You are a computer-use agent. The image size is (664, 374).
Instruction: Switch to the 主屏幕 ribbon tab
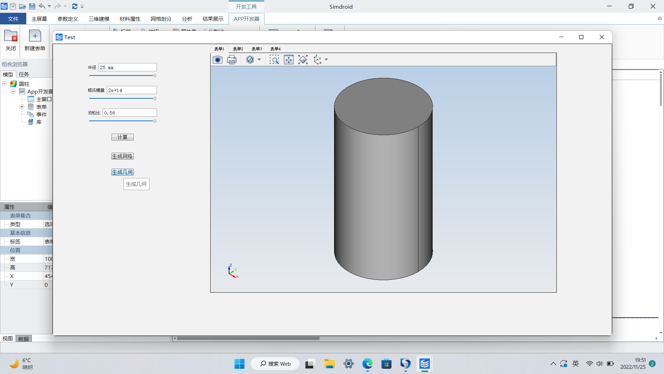tap(39, 19)
